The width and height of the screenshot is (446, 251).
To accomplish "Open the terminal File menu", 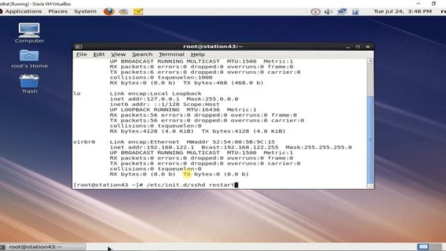I will [x=82, y=54].
